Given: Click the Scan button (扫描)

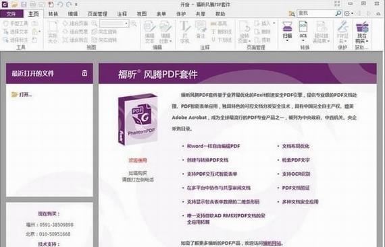Looking at the screenshot, I should coord(287,32).
